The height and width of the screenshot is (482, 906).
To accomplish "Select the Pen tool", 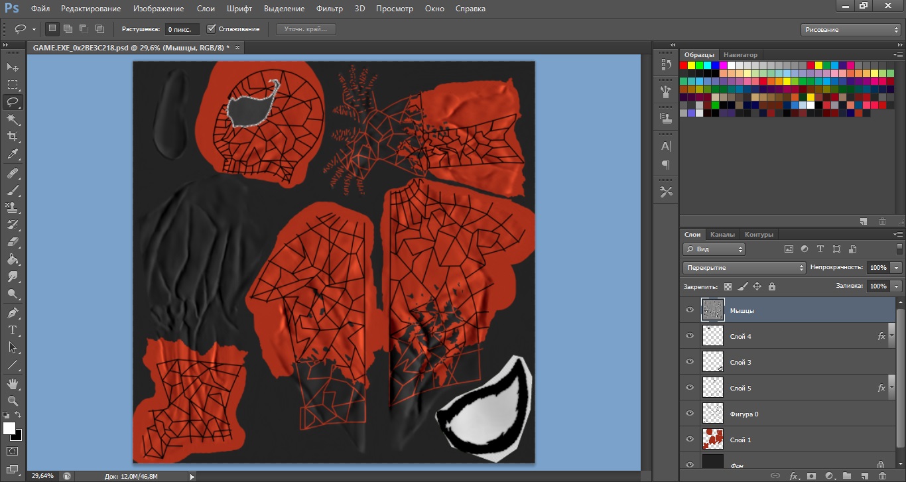I will pos(13,313).
